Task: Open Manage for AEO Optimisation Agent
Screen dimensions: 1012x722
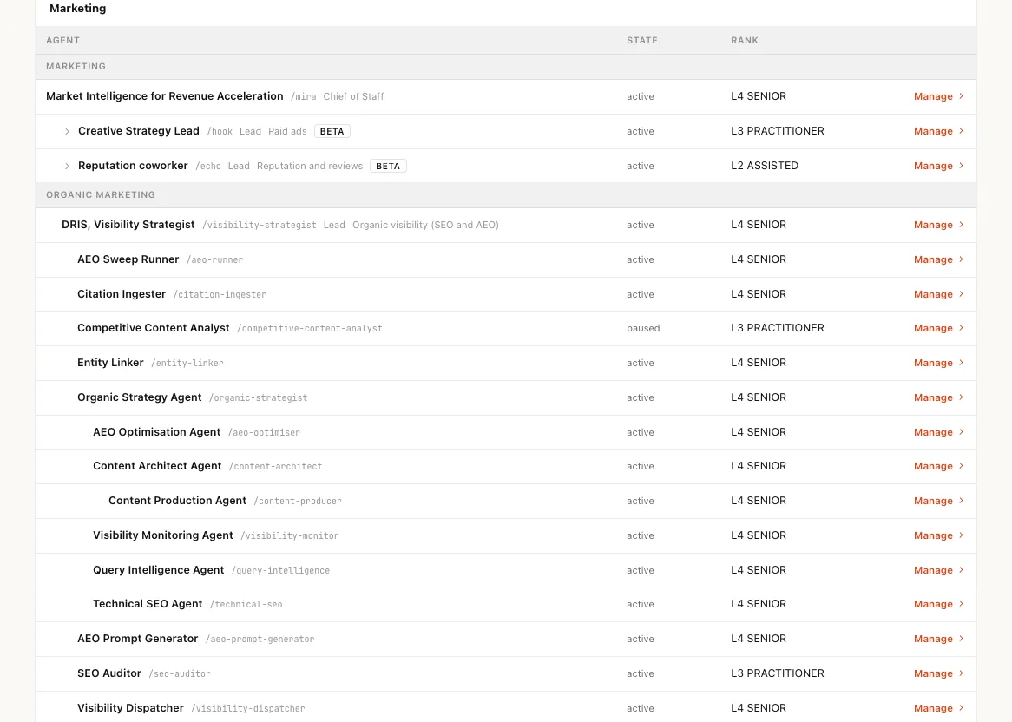Action: pyautogui.click(x=938, y=432)
